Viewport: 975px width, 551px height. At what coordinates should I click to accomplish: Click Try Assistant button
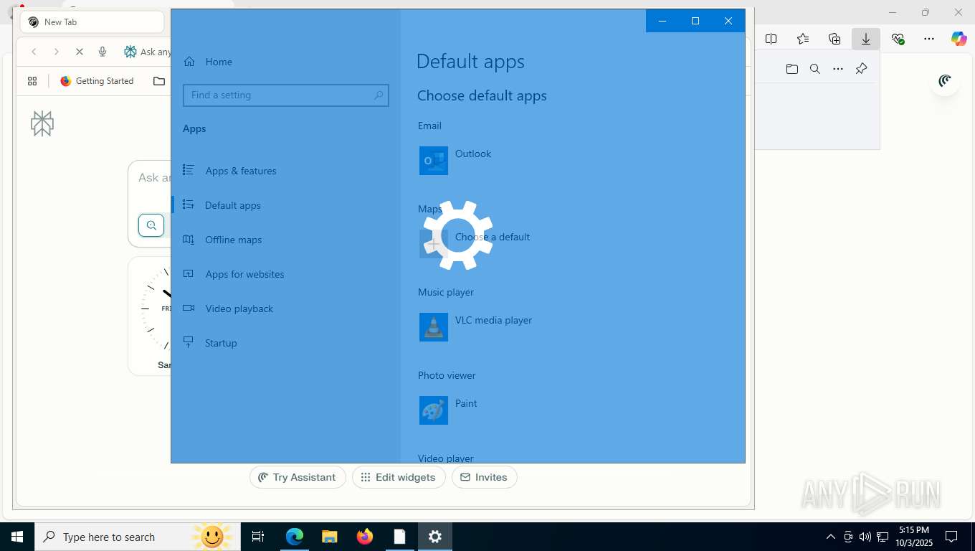tap(298, 477)
